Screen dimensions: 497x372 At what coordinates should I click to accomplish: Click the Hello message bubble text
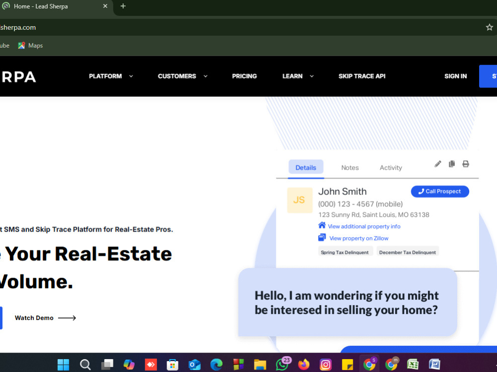point(346,303)
